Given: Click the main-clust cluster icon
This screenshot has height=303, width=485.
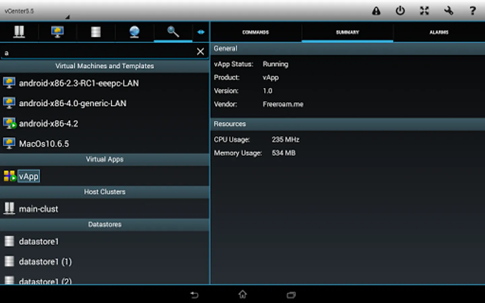Looking at the screenshot, I should tap(9, 208).
